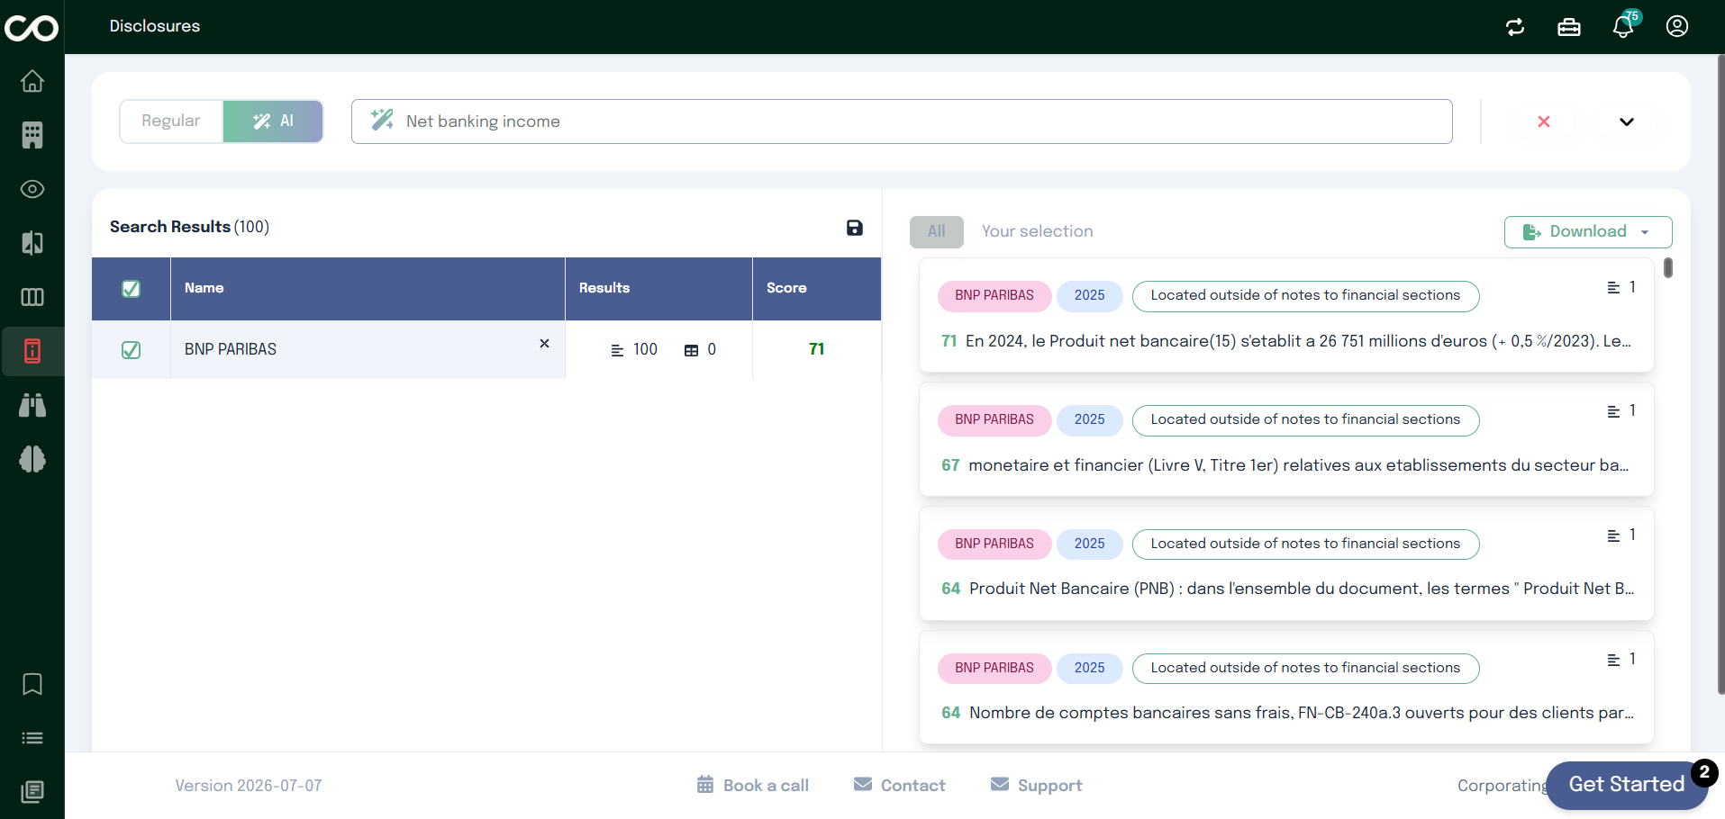Open the news pages icon at sidebar bottom
Viewport: 1725px width, 819px height.
(32, 792)
